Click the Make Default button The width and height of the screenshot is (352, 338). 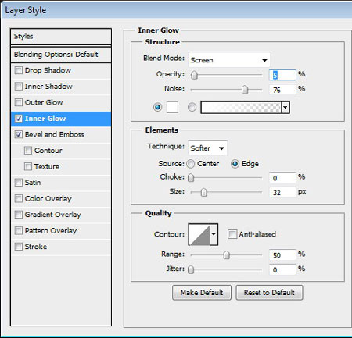[x=202, y=293]
